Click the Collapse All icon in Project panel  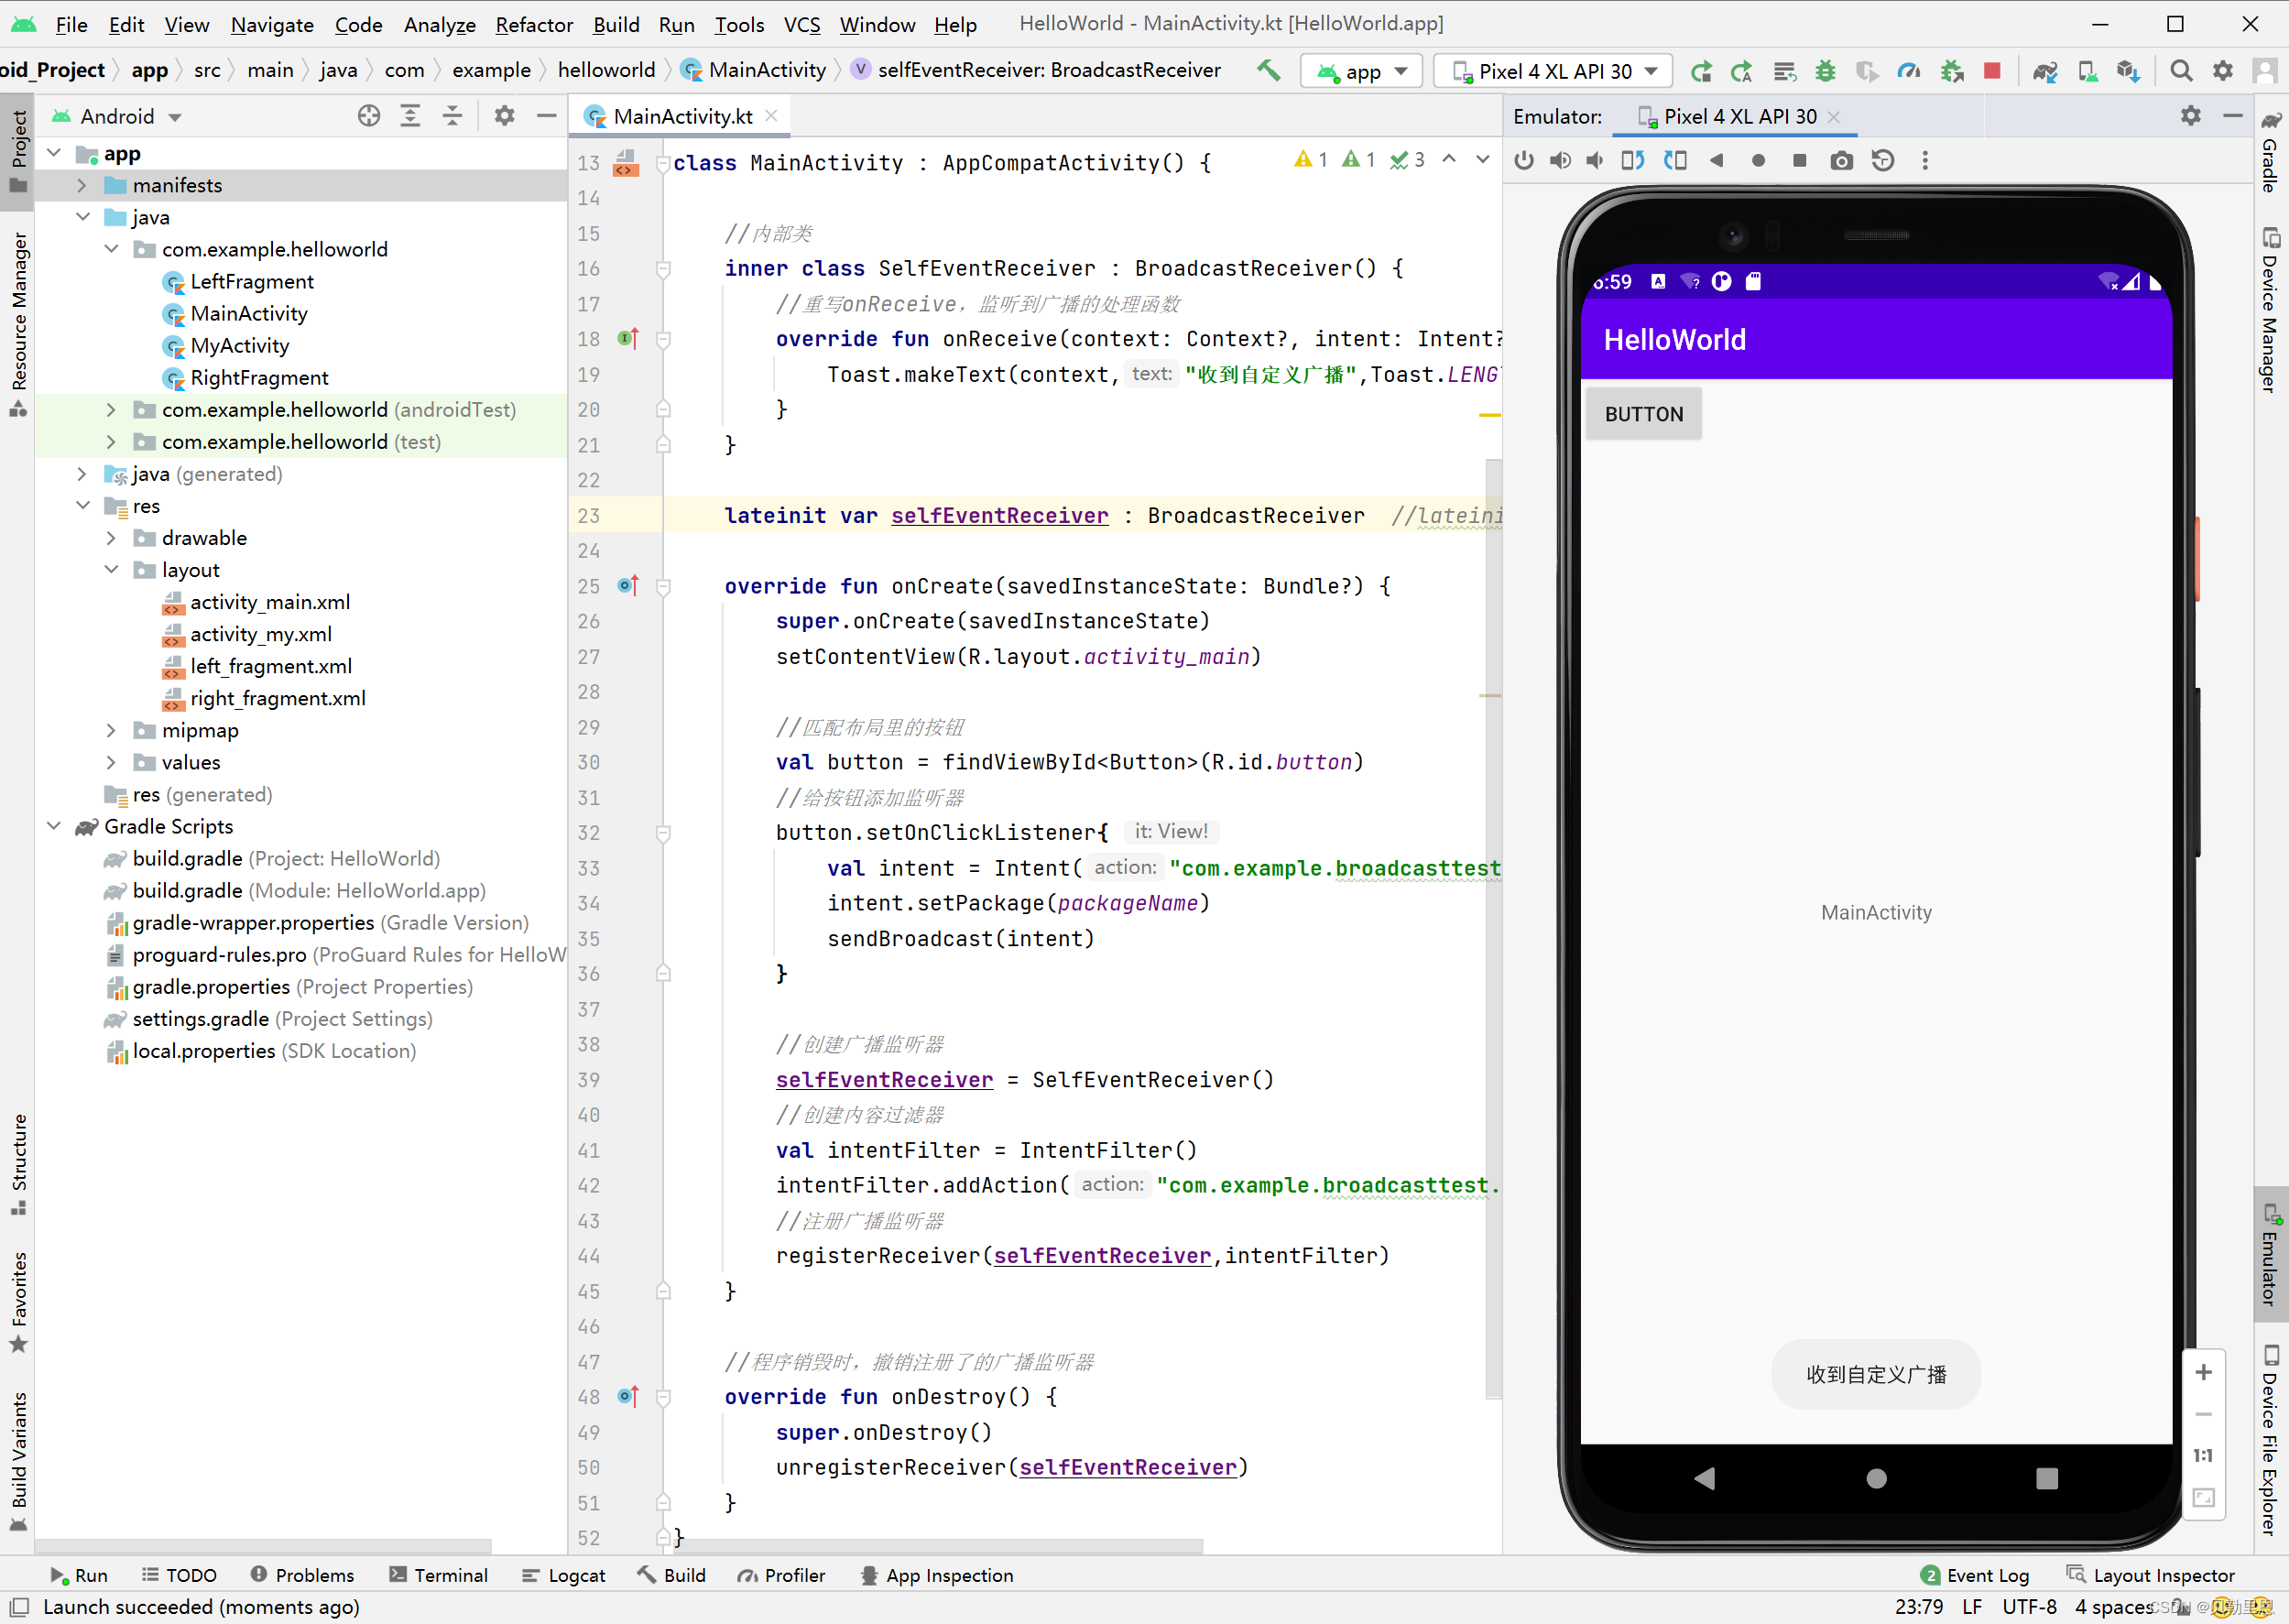452,116
